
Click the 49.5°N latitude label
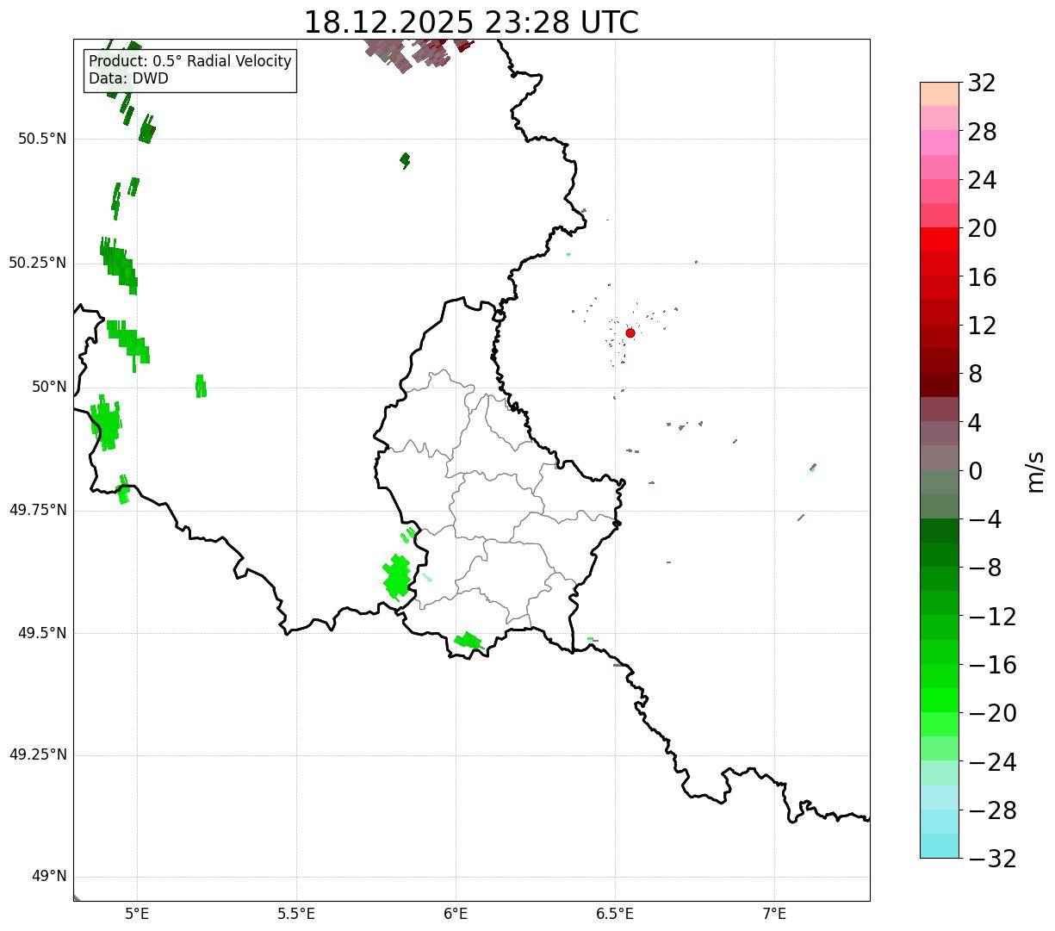click(42, 633)
